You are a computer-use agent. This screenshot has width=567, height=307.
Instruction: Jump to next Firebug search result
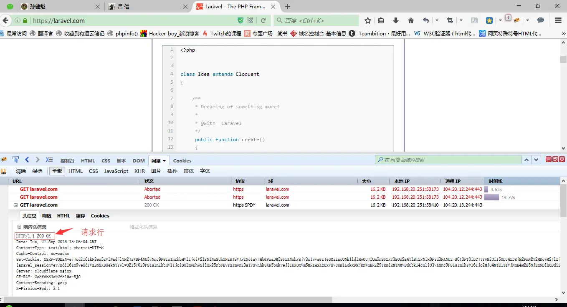(x=537, y=160)
